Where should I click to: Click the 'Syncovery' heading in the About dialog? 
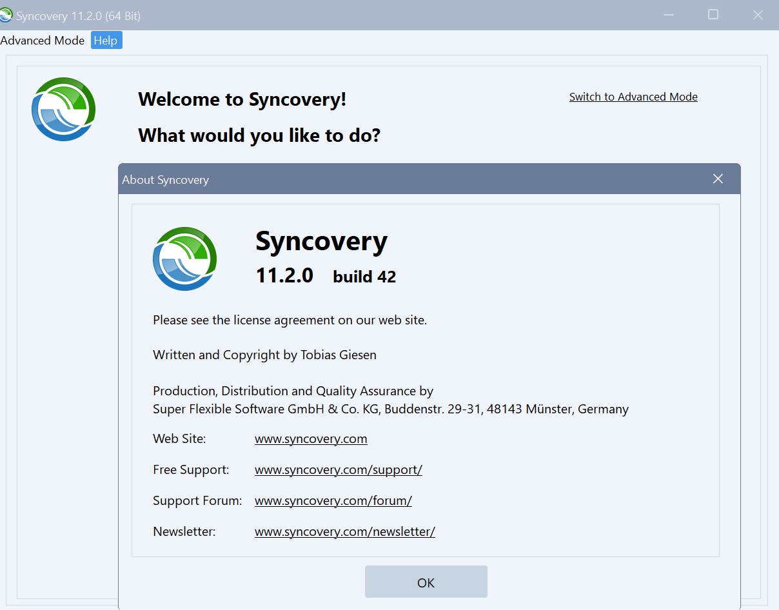(322, 242)
